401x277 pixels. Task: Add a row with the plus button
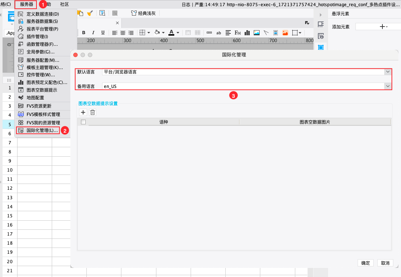(83, 112)
